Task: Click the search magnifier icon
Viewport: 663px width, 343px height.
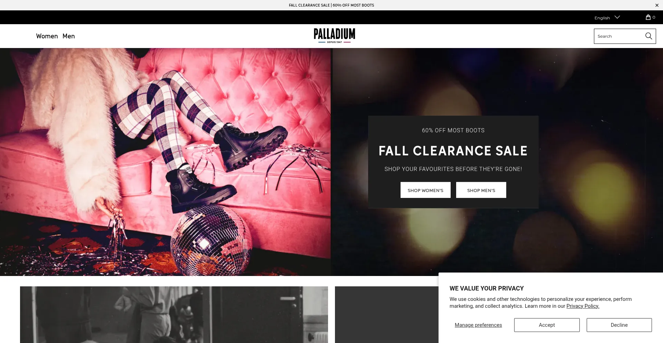Action: point(648,36)
